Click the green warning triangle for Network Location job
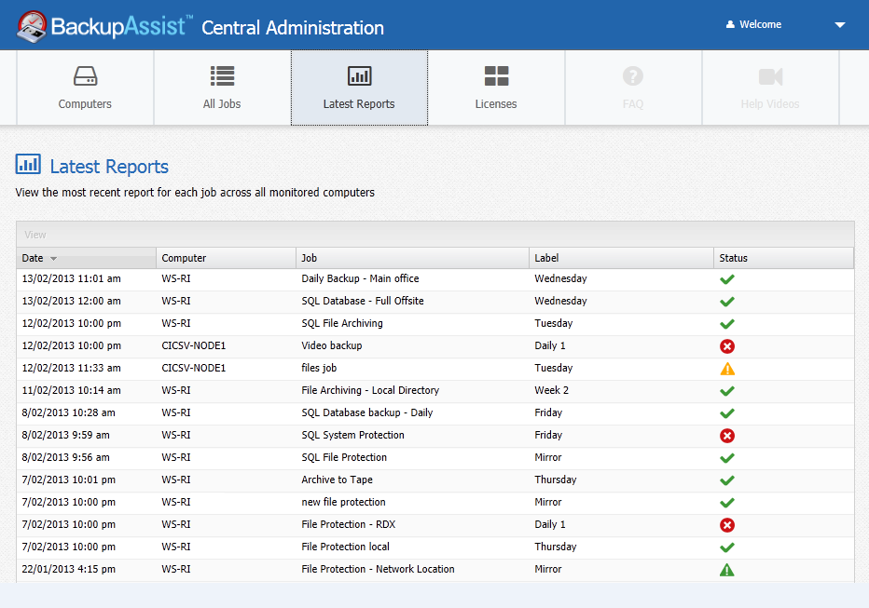 (x=727, y=570)
